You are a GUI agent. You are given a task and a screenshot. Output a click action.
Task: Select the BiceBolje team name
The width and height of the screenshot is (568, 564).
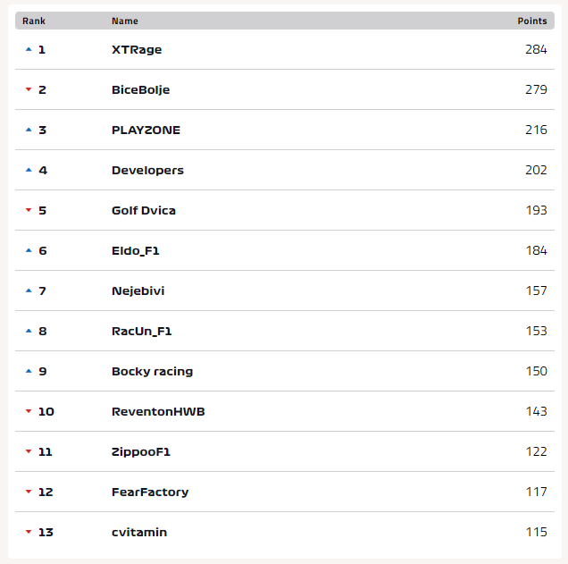pos(140,90)
